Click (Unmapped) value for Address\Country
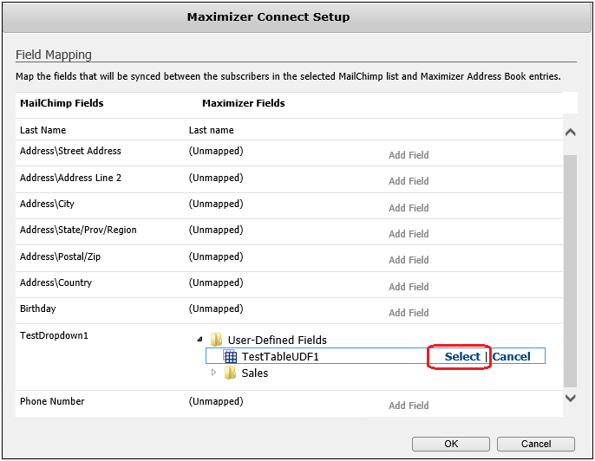The image size is (595, 461). 216,282
